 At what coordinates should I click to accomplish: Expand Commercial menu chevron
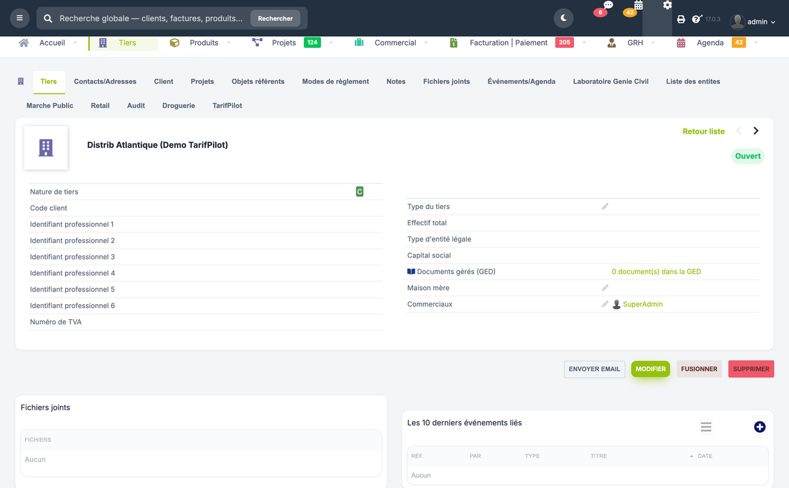(x=426, y=43)
